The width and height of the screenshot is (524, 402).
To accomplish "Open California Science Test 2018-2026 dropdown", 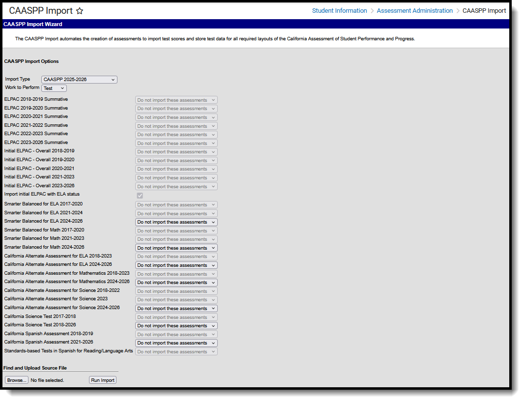I will (176, 326).
